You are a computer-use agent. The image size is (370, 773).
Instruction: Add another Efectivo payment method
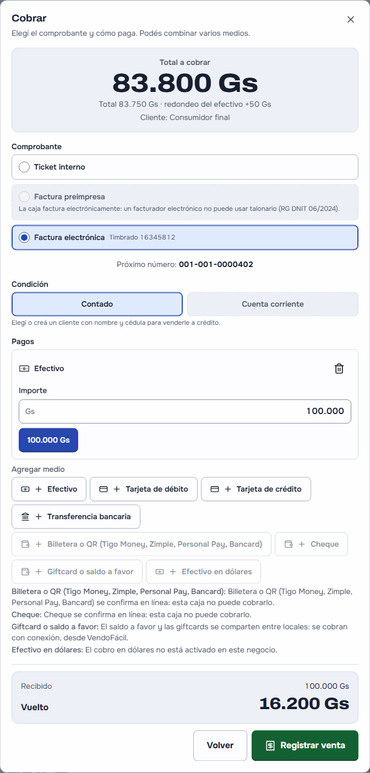(49, 489)
